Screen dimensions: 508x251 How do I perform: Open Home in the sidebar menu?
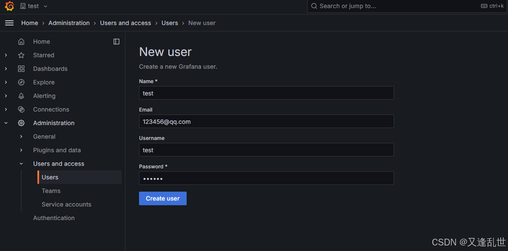[42, 42]
